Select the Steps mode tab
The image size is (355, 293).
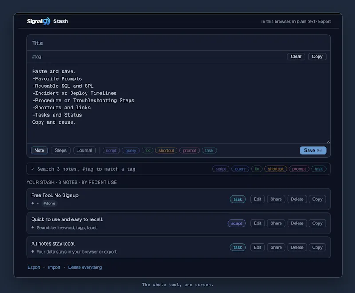tap(61, 150)
